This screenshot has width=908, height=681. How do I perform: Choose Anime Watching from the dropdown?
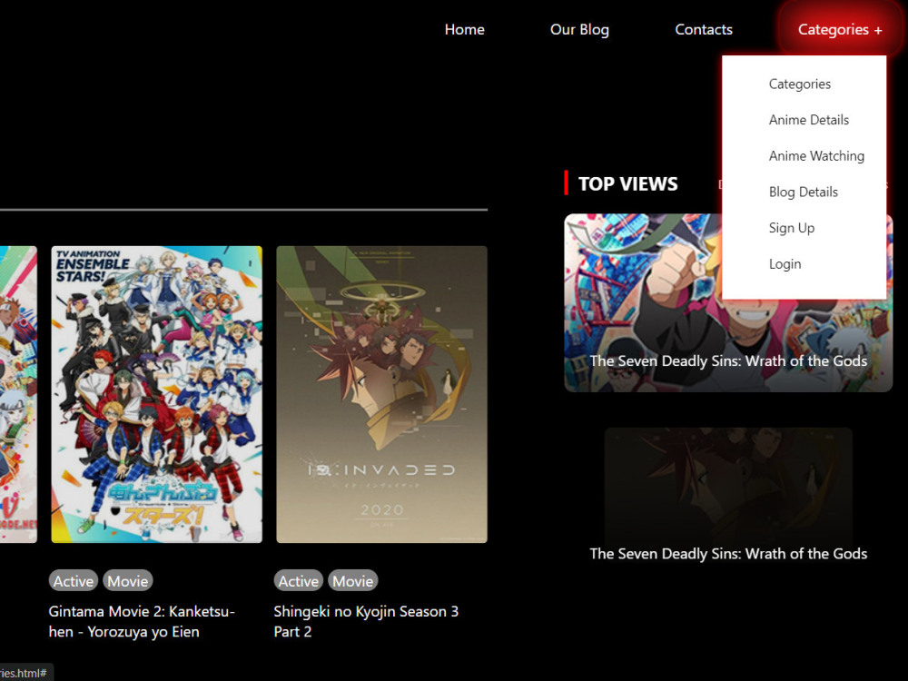click(816, 156)
